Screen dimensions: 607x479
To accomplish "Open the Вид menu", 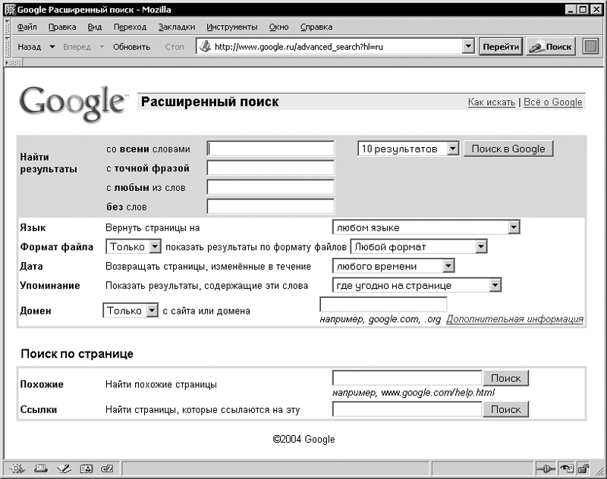I will point(94,27).
